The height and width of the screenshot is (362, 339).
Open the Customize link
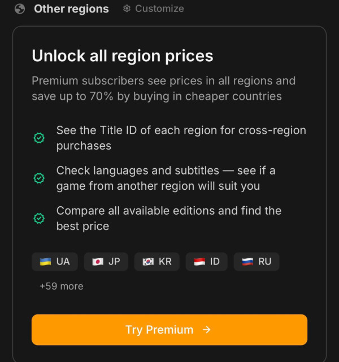(159, 8)
